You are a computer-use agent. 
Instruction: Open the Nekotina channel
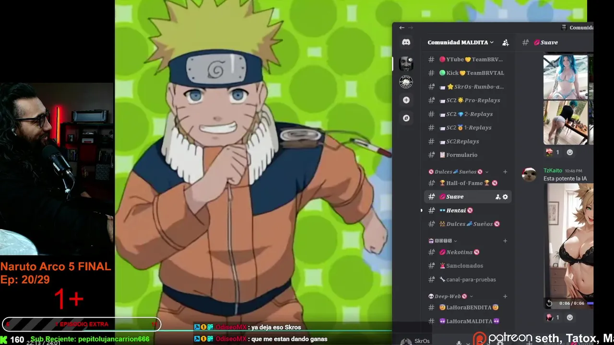468,252
